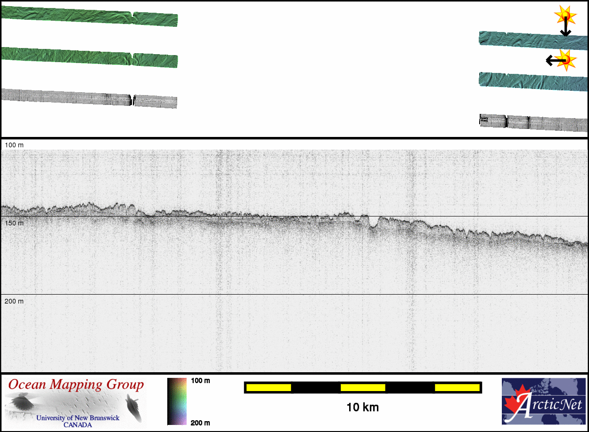This screenshot has height=432, width=589.
Task: Select the gray backscatter strip on left
Action: [90, 97]
